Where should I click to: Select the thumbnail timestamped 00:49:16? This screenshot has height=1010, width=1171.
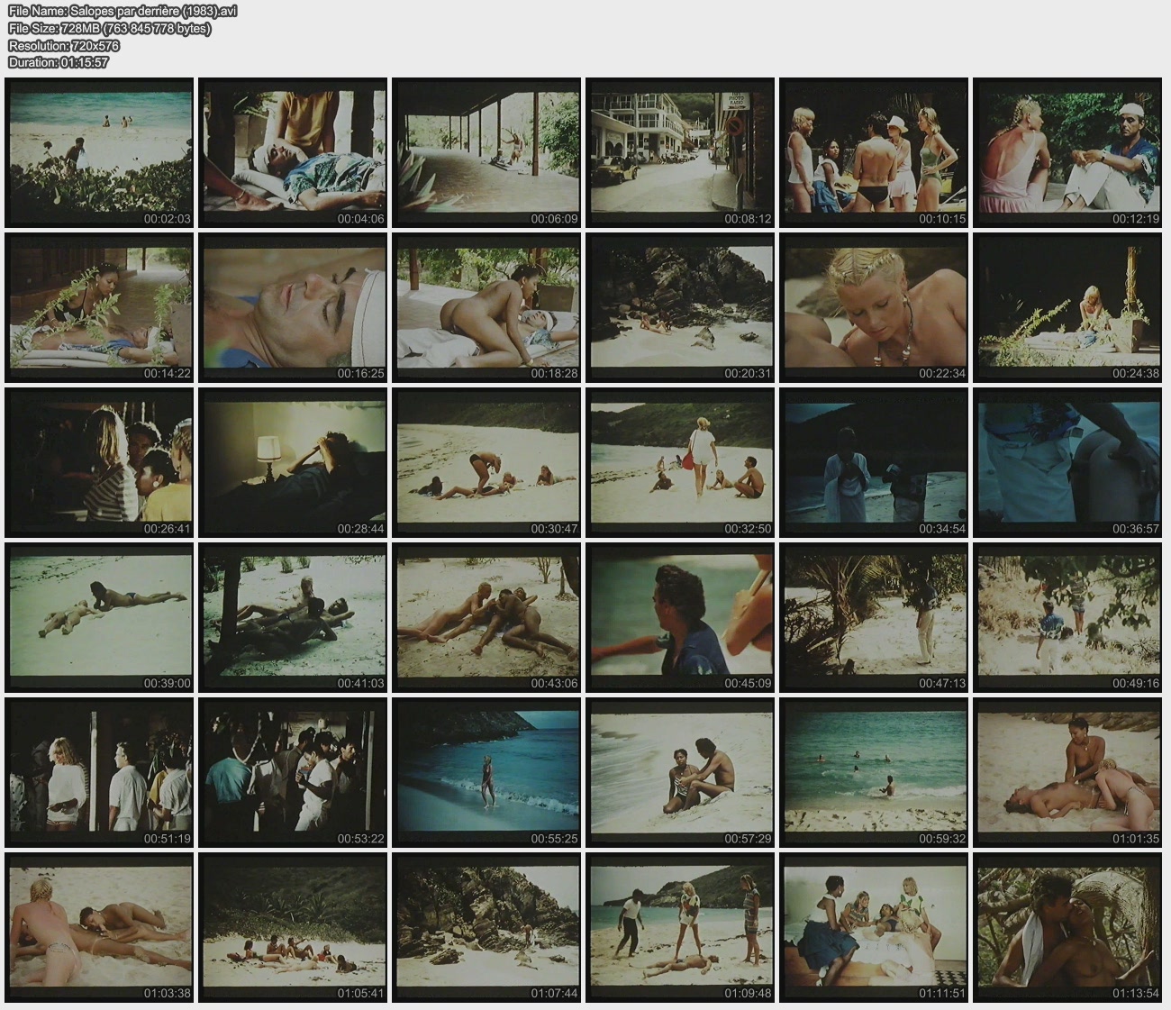pyautogui.click(x=1067, y=617)
